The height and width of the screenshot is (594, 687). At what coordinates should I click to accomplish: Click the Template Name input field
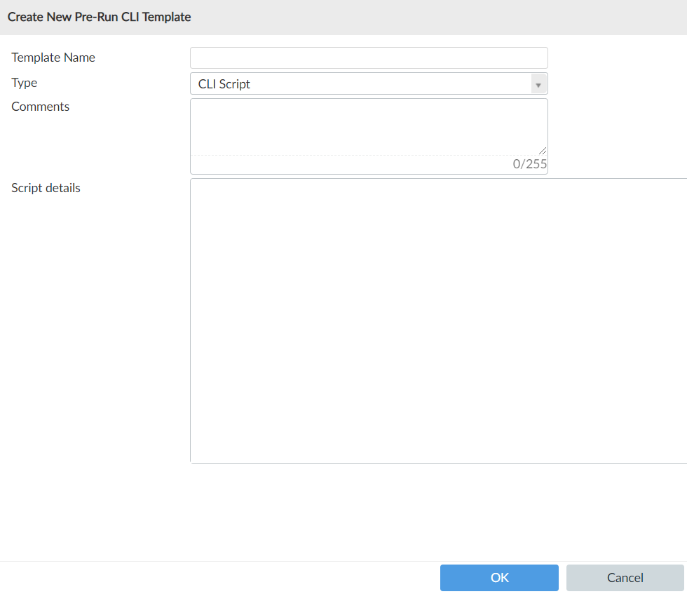coord(369,58)
